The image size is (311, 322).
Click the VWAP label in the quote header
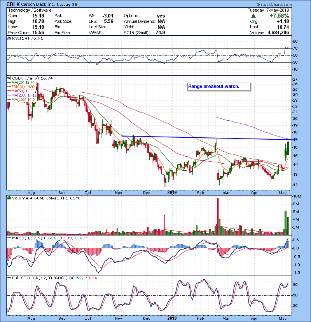coord(95,33)
